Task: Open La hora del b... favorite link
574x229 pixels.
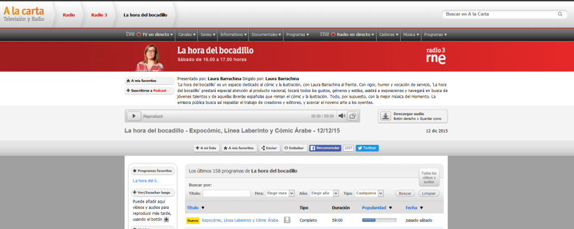Action: (x=146, y=181)
